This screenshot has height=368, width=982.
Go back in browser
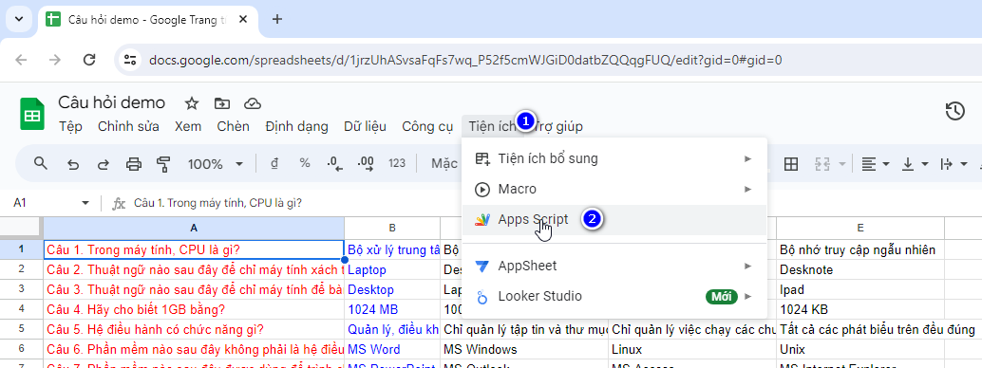pos(21,60)
